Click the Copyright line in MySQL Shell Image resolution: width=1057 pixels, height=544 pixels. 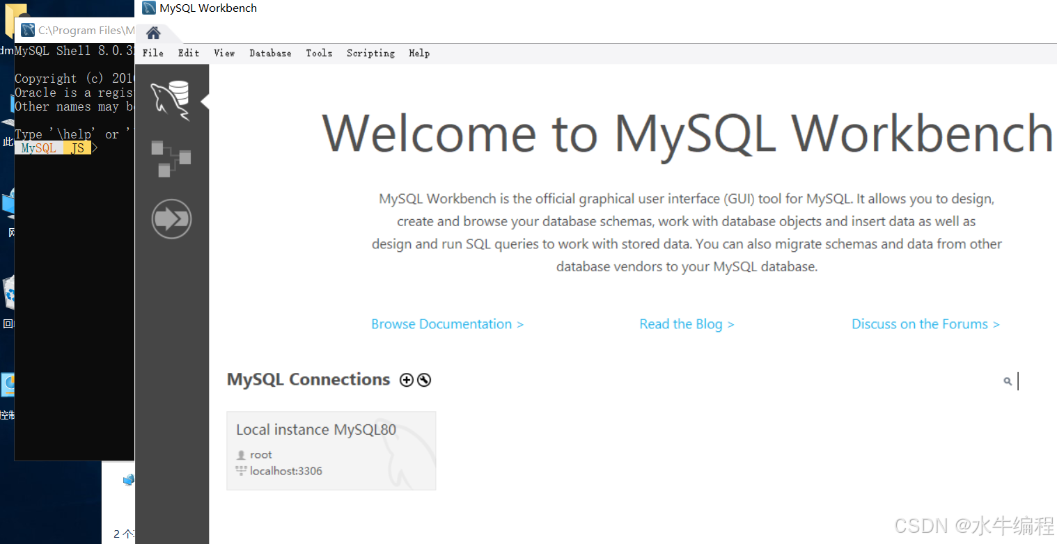[x=75, y=79]
